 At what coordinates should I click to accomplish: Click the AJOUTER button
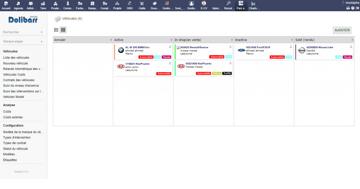[342, 30]
